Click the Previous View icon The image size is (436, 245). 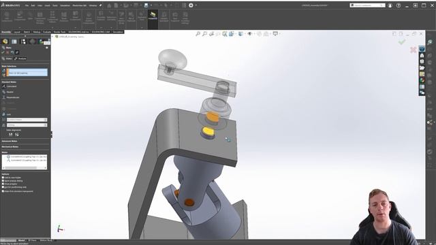(211, 34)
